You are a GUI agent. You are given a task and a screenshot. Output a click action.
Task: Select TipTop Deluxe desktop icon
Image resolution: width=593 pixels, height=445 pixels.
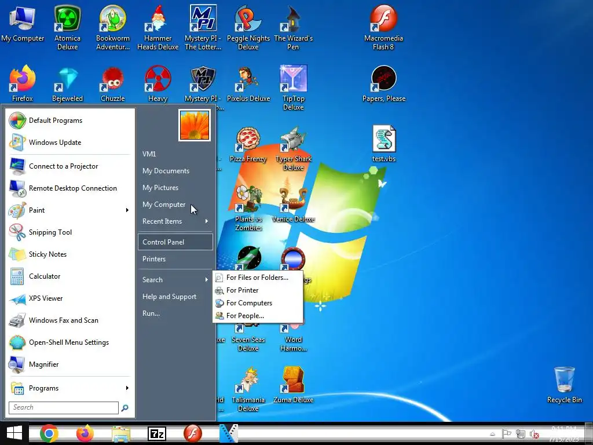293,87
